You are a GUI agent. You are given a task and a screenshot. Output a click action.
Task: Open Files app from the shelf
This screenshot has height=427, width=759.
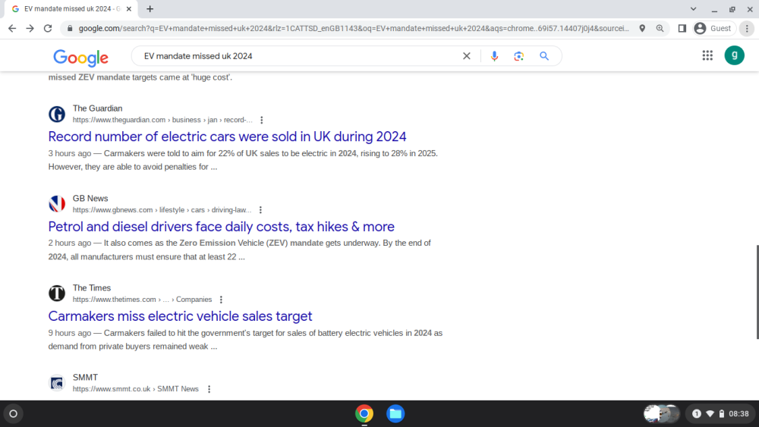(x=395, y=414)
